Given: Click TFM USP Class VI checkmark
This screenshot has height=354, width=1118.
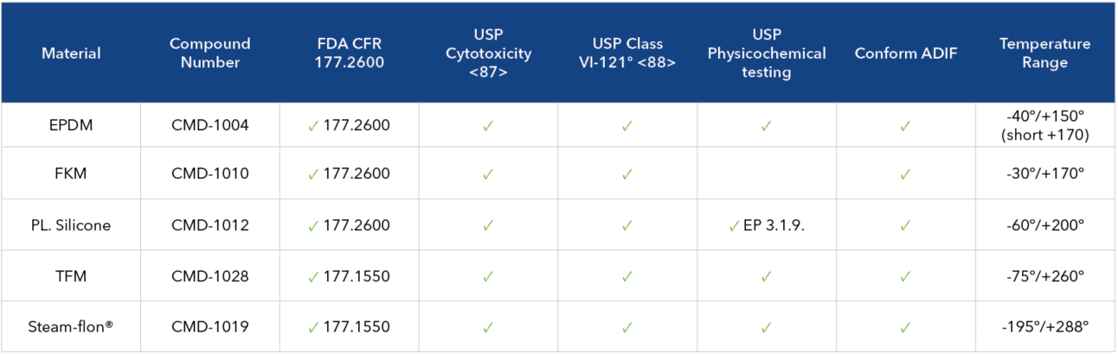Looking at the screenshot, I should 627,277.
